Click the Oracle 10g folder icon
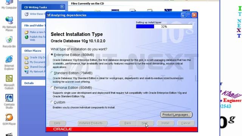 click(26, 58)
